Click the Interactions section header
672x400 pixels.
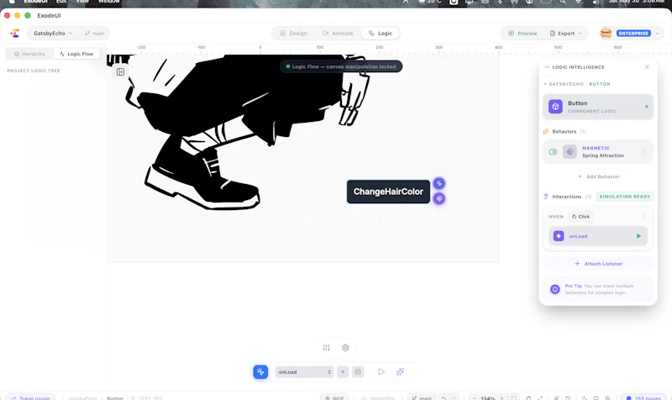pyautogui.click(x=567, y=197)
